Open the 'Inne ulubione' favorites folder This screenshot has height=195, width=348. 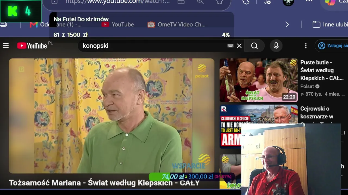click(330, 24)
